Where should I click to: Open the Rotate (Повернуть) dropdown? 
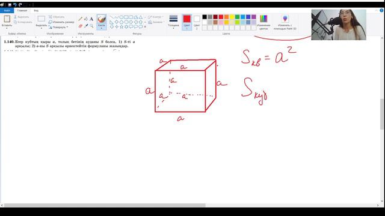[x=58, y=27]
